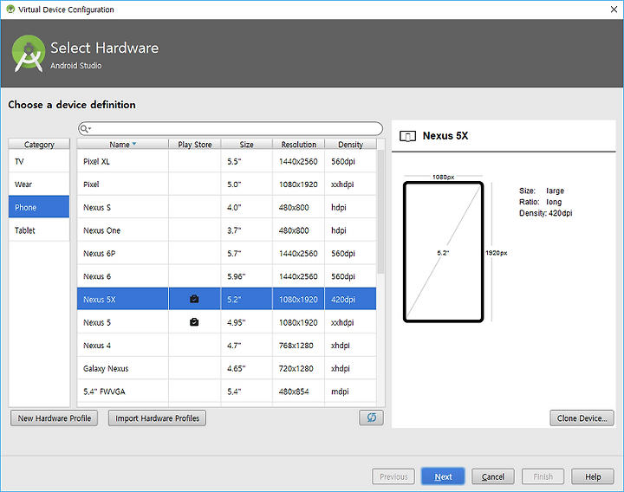The image size is (624, 492).
Task: Select the Nexus S device row
Action: coord(226,207)
